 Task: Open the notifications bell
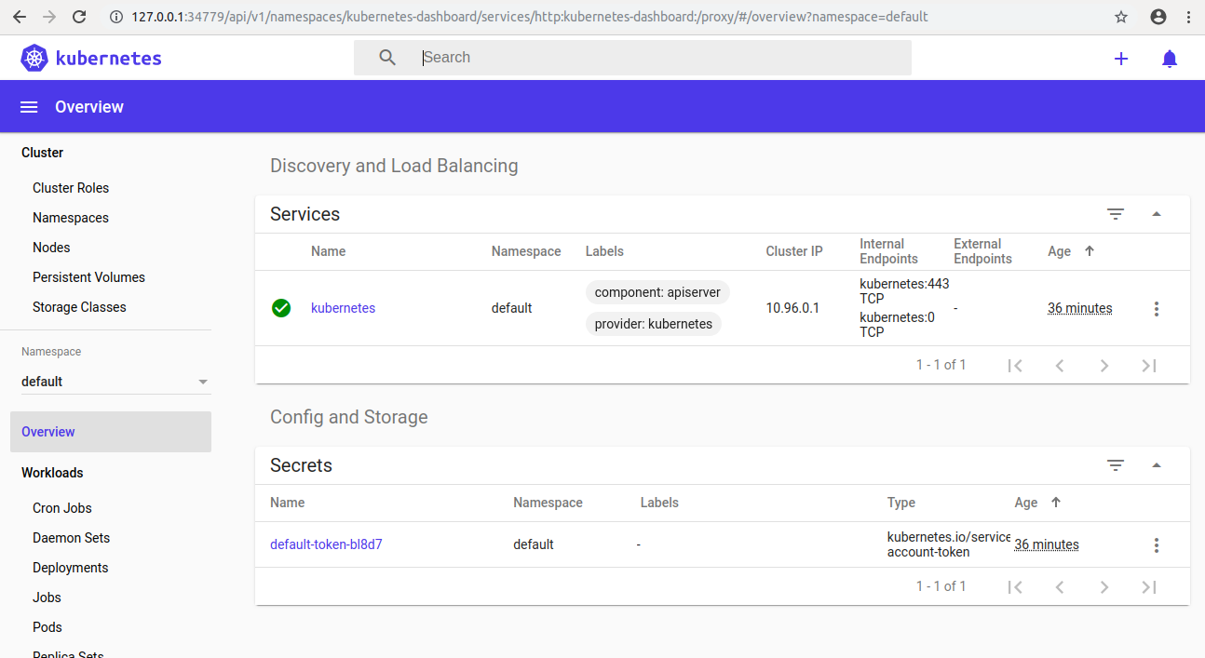(x=1170, y=59)
